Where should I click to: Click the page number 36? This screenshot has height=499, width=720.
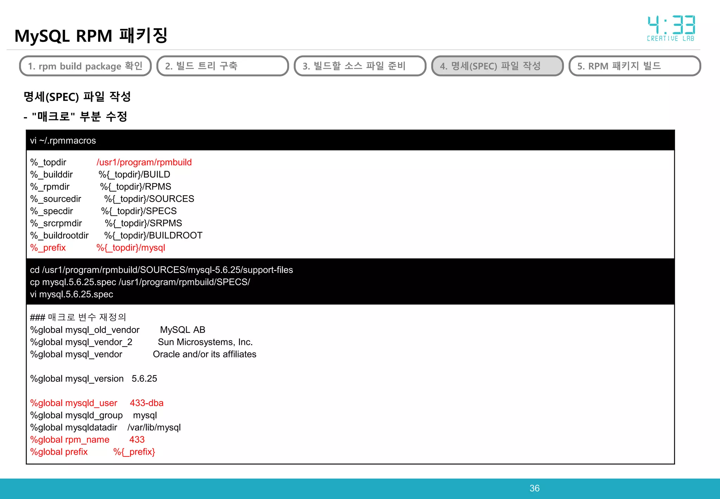(534, 488)
